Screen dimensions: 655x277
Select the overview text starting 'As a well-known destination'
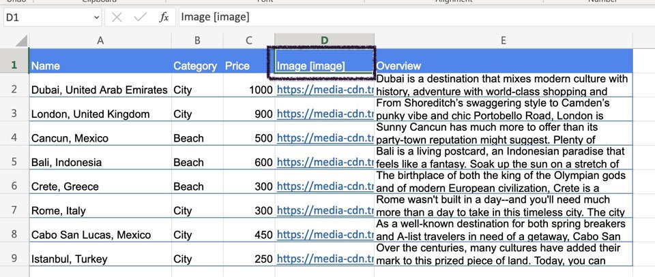point(504,230)
